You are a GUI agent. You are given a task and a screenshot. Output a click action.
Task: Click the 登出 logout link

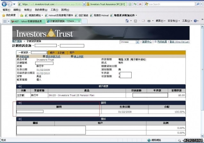click(x=180, y=42)
